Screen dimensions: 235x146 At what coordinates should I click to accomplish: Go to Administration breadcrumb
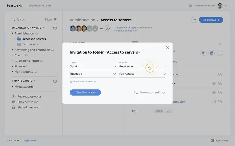(83, 20)
